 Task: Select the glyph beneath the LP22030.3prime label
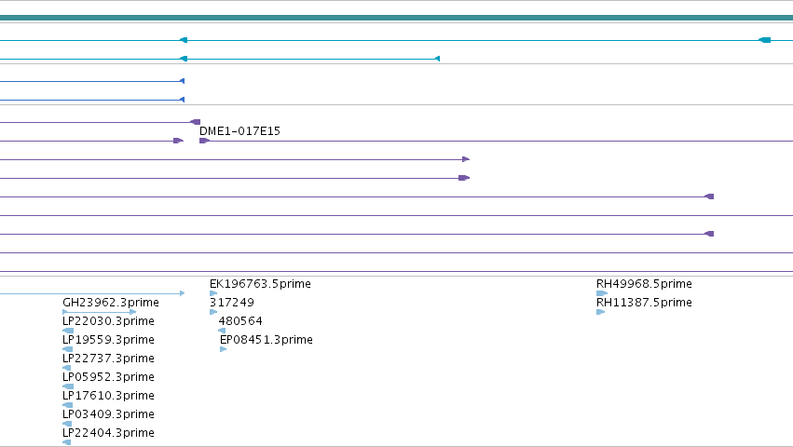[68, 331]
